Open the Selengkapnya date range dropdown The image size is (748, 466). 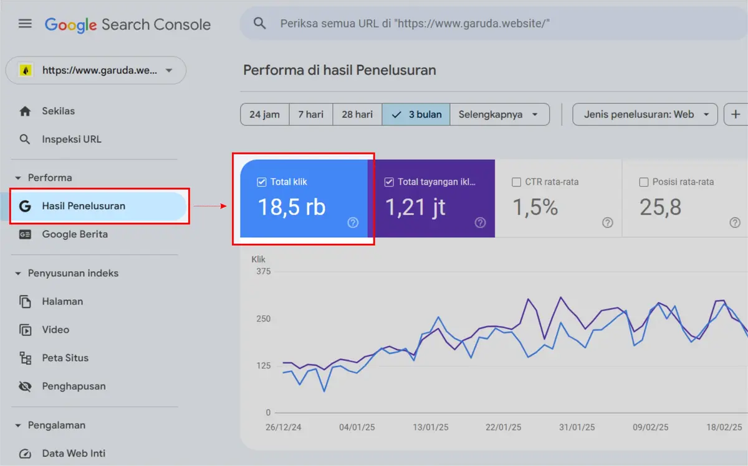click(x=499, y=114)
